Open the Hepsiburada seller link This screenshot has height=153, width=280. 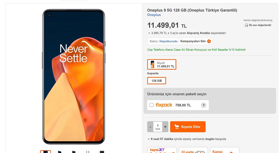pos(168,41)
